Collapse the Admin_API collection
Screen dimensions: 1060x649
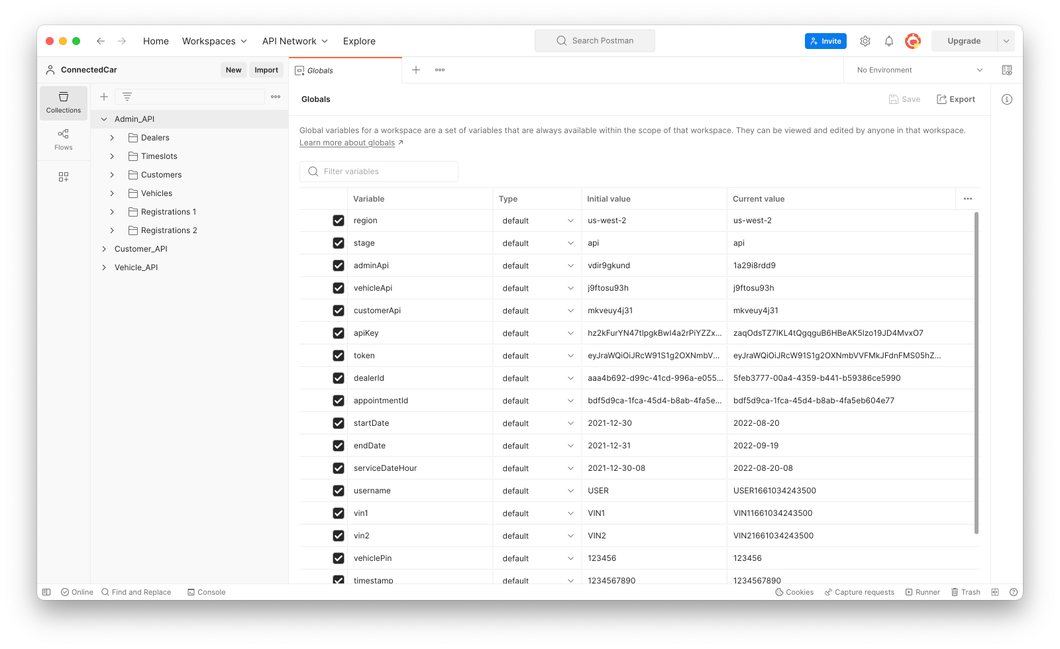pyautogui.click(x=104, y=119)
